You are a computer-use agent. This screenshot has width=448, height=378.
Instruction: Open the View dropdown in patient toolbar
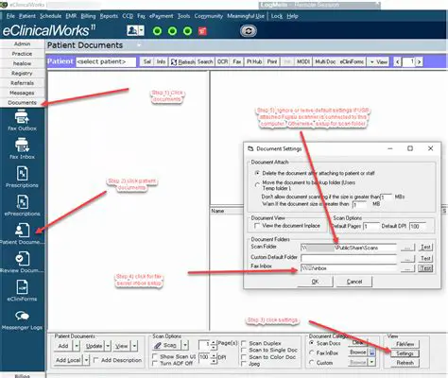pyautogui.click(x=379, y=62)
